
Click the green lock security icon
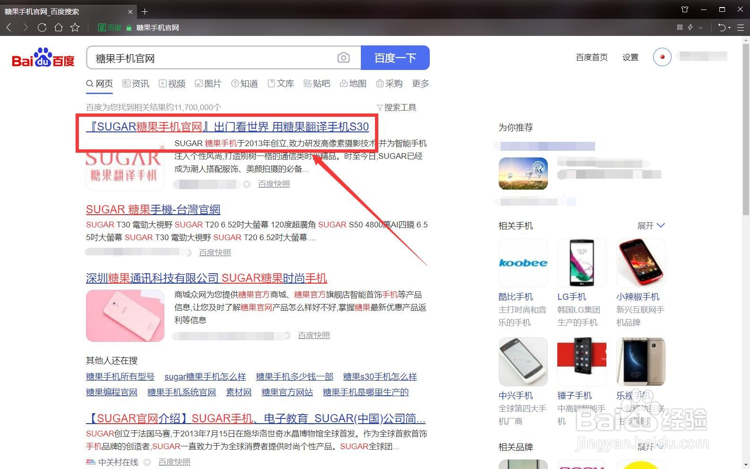(129, 28)
